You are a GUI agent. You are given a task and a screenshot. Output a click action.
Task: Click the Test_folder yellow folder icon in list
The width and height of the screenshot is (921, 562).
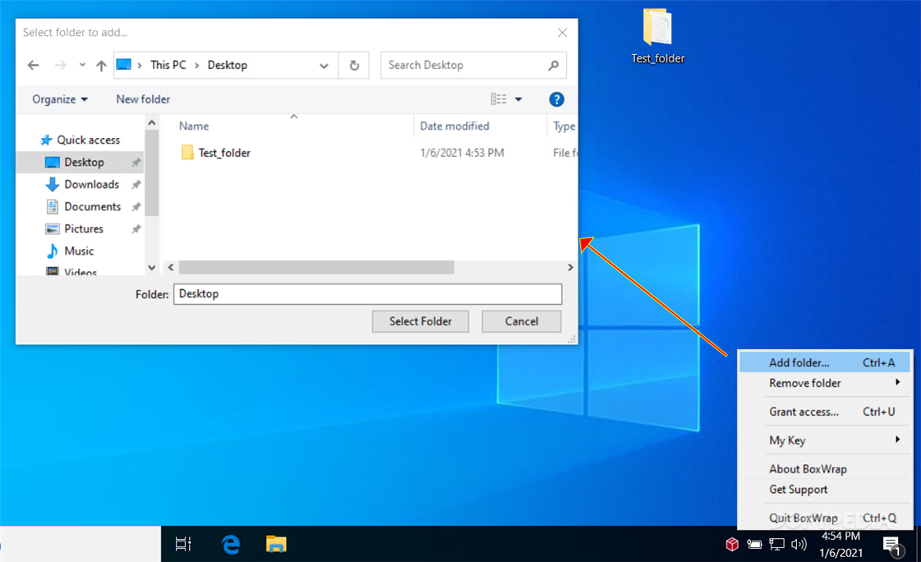pyautogui.click(x=187, y=153)
